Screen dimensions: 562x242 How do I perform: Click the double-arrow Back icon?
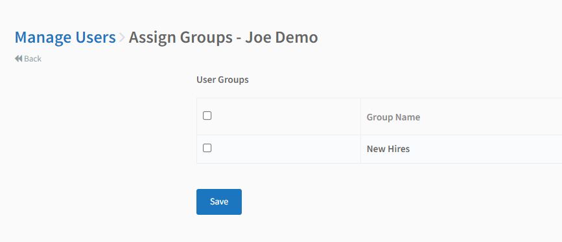18,58
